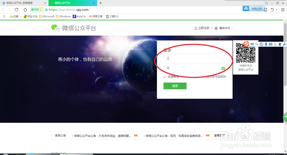Open the Windows bookmark folder
The height and width of the screenshot is (155, 287).
point(63,16)
